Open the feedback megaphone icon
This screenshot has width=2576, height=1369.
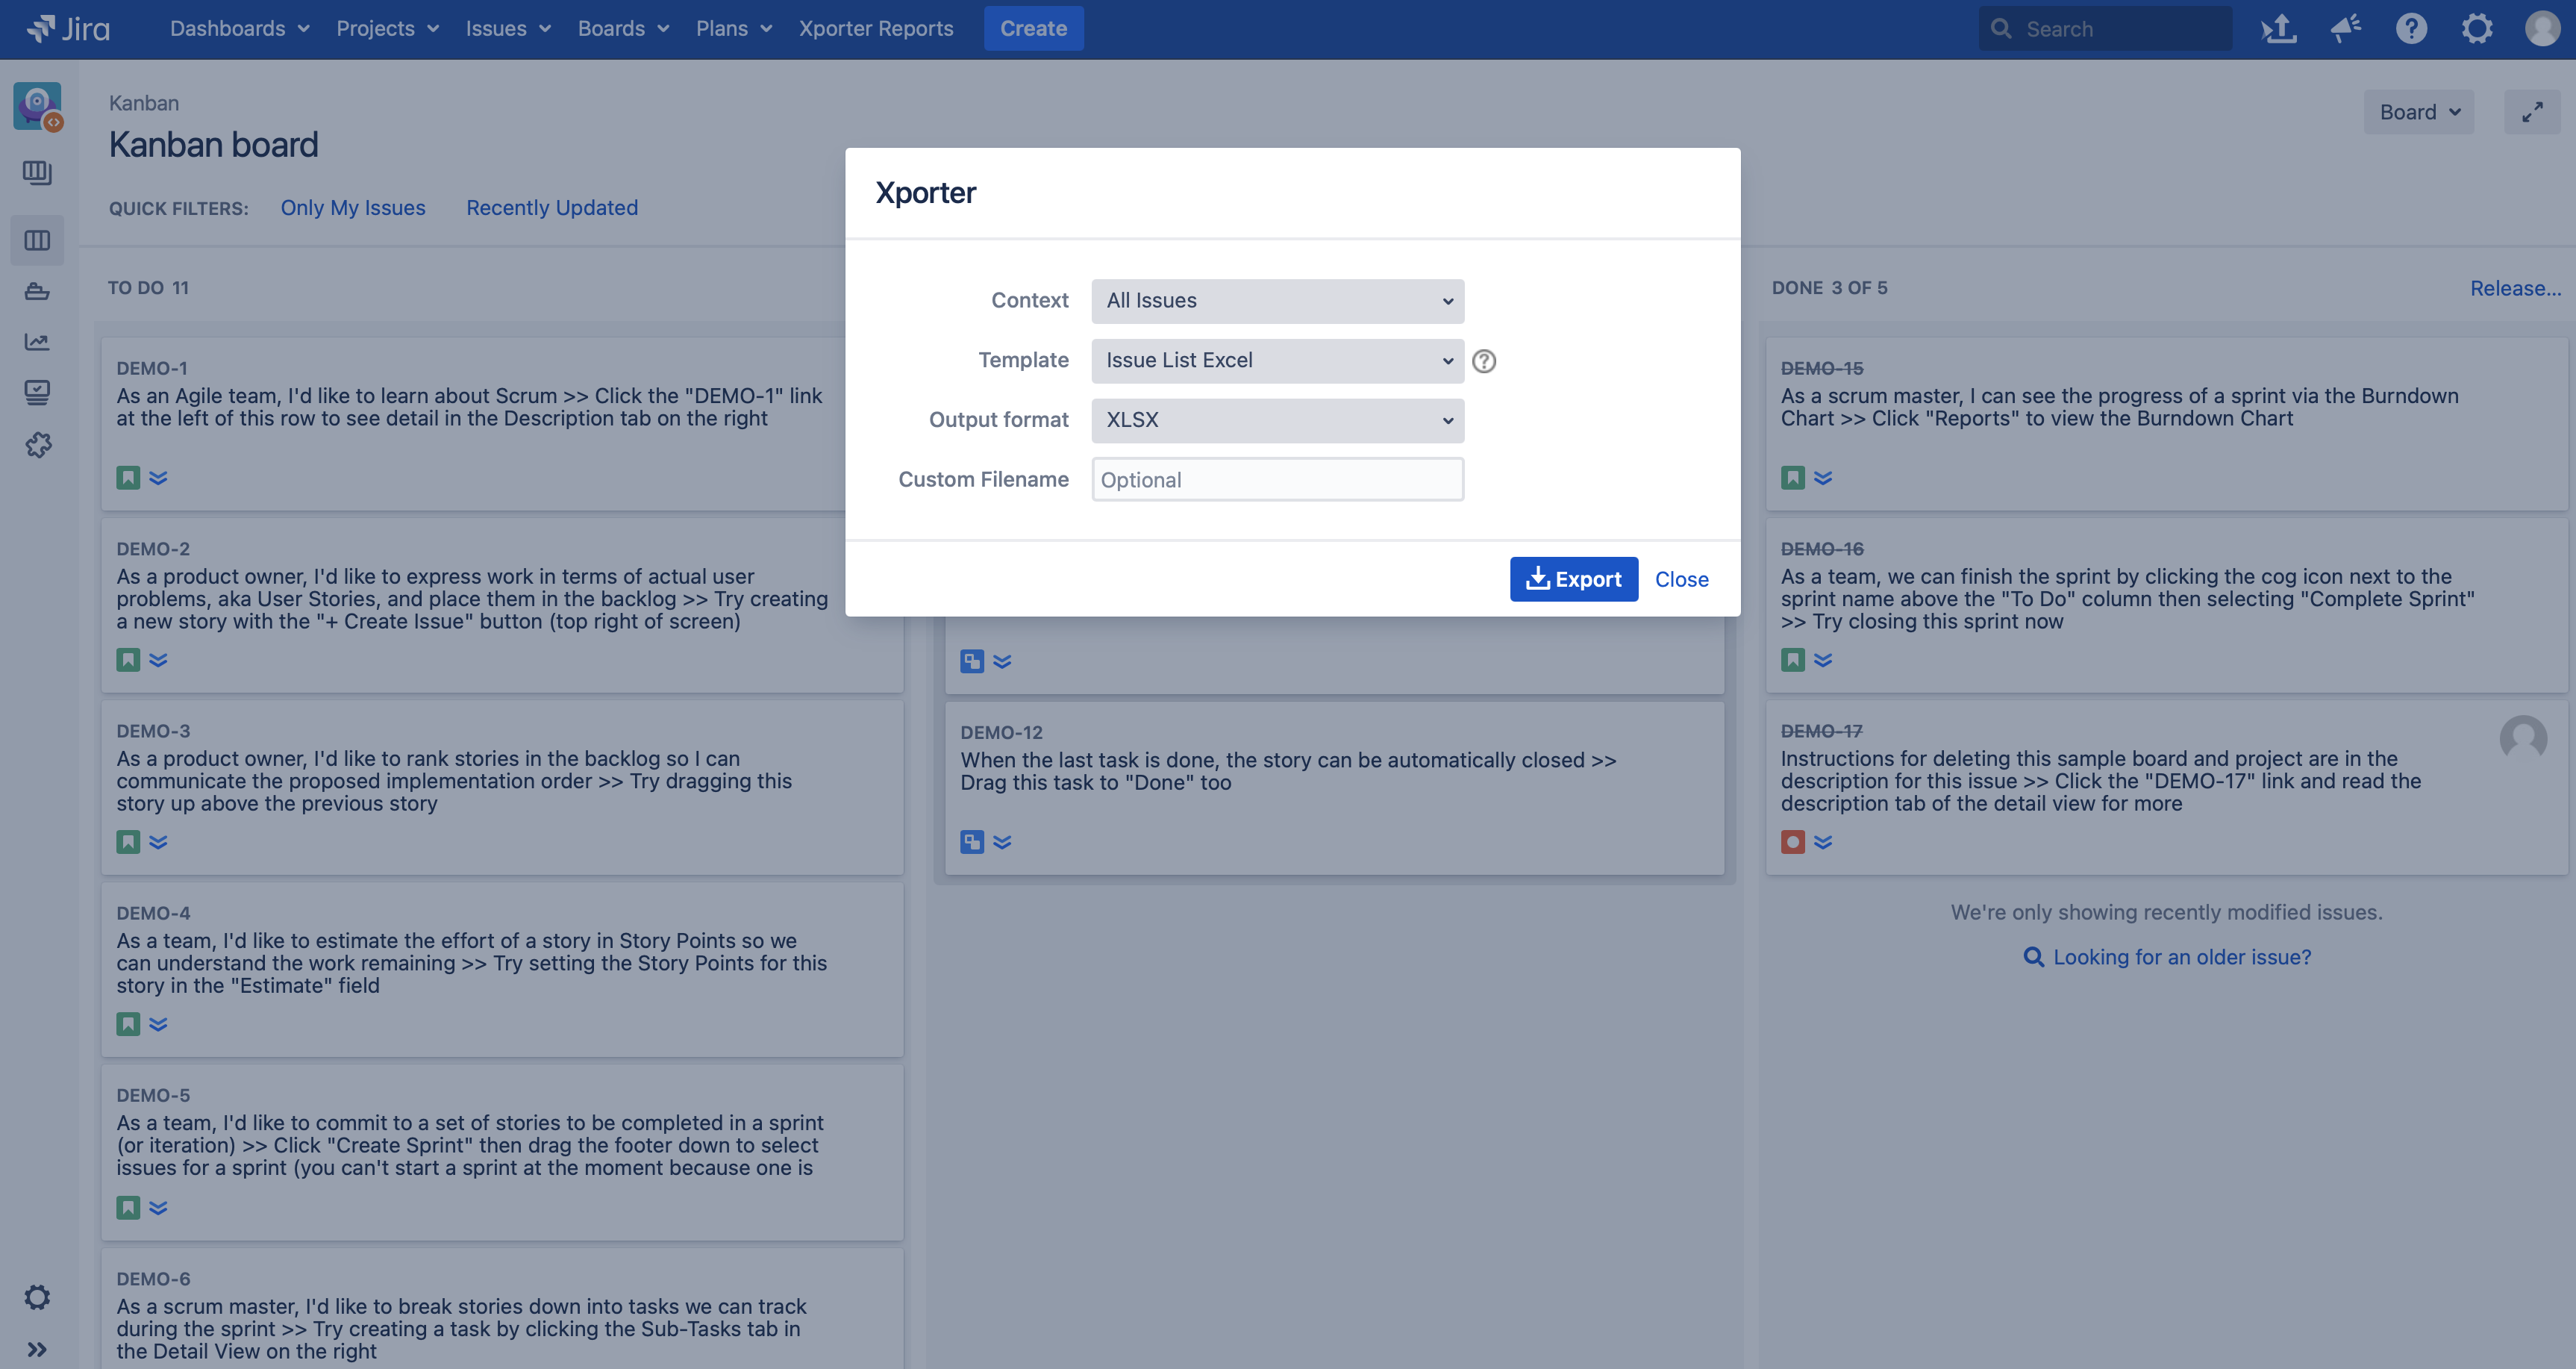tap(2345, 29)
